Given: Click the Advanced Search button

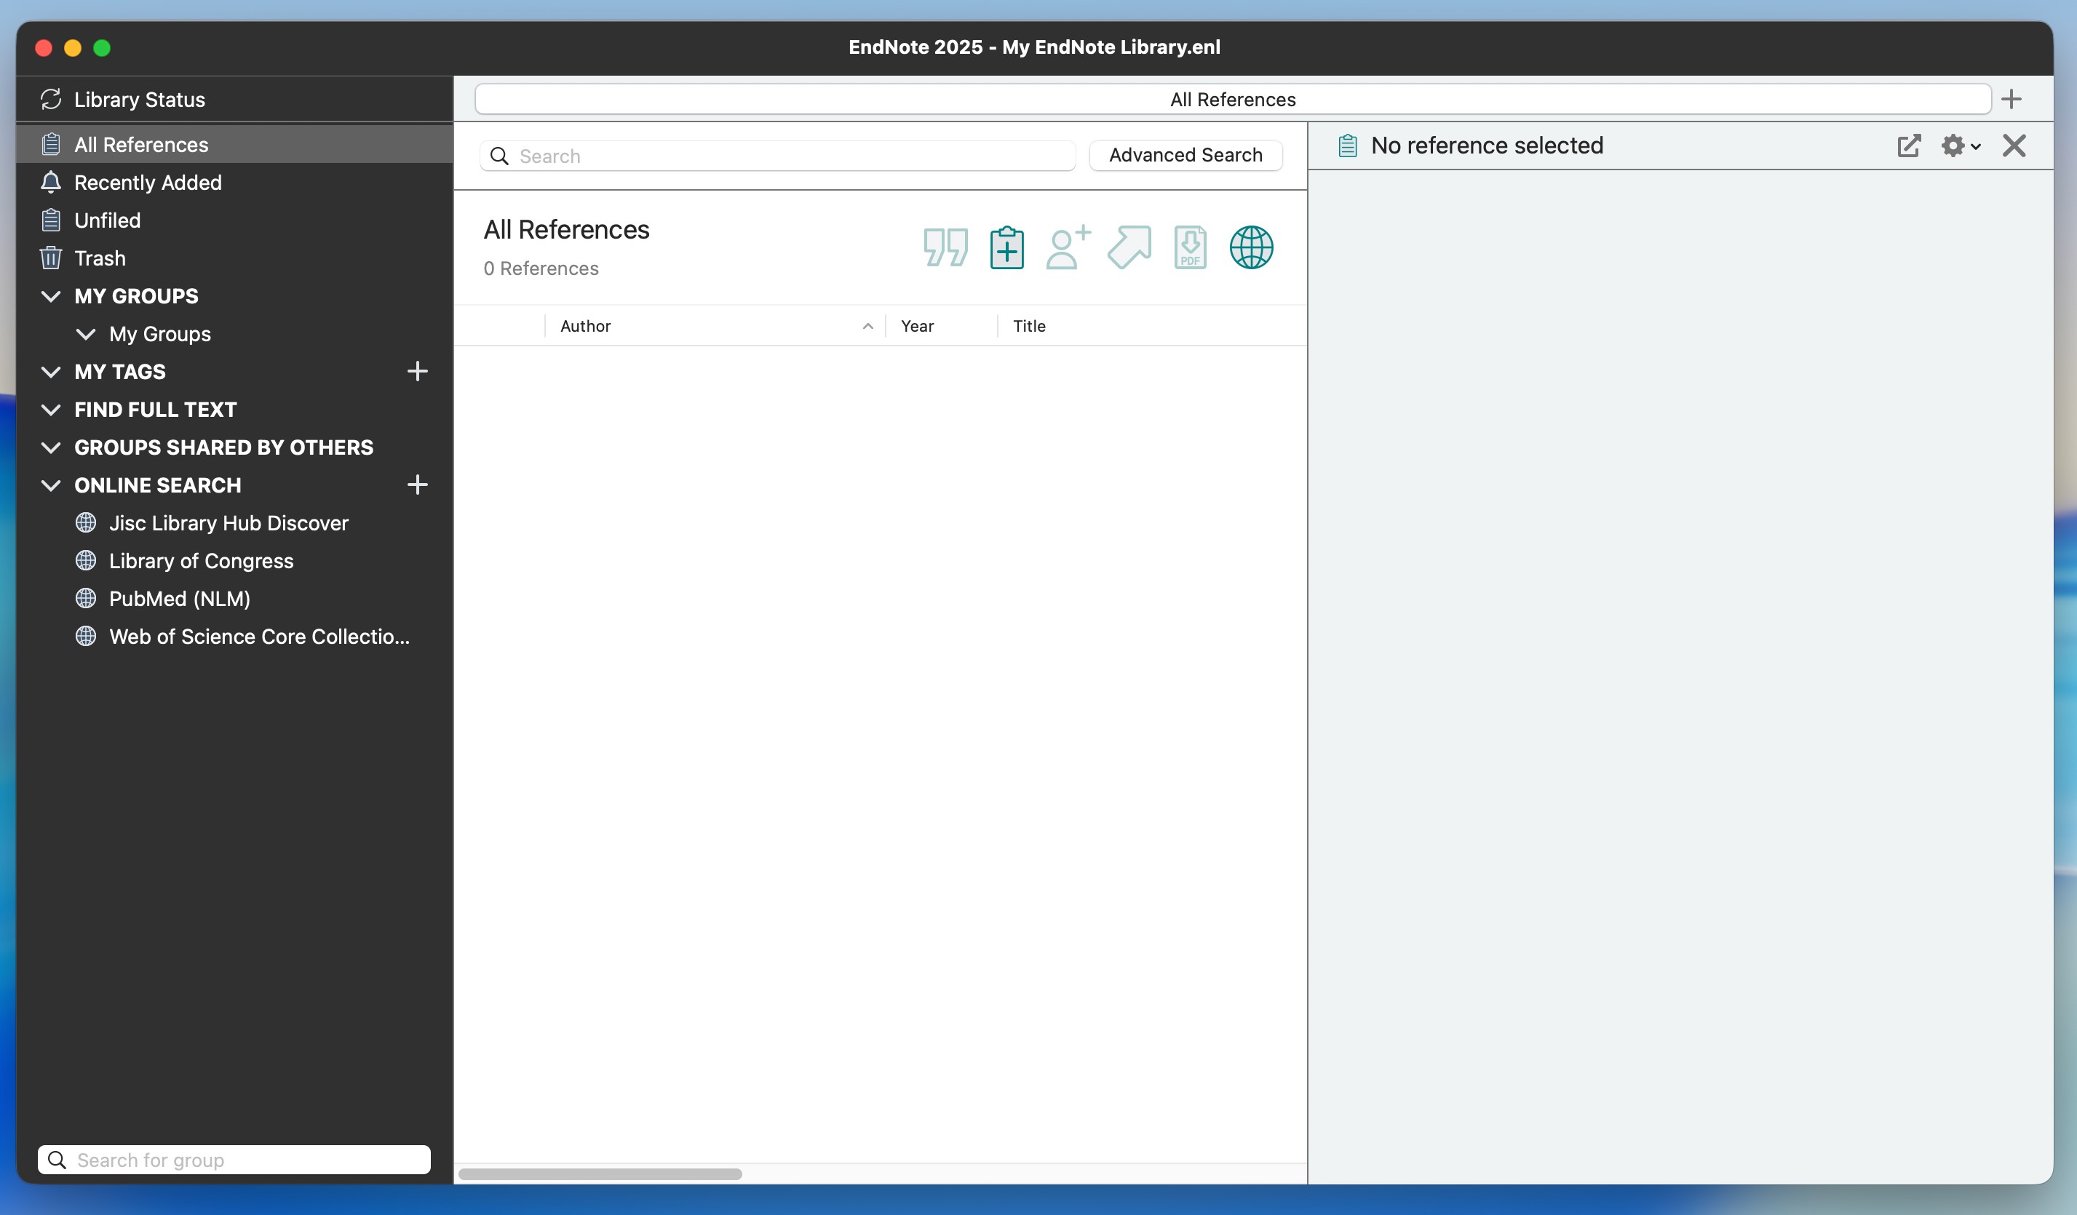Looking at the screenshot, I should coord(1184,155).
